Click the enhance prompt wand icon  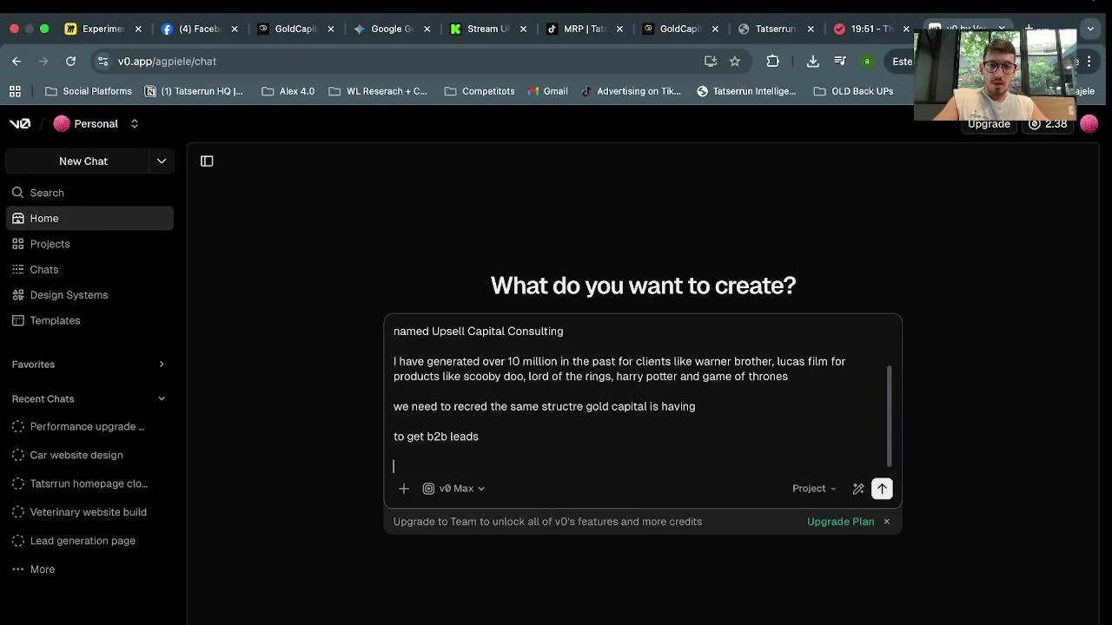point(858,489)
